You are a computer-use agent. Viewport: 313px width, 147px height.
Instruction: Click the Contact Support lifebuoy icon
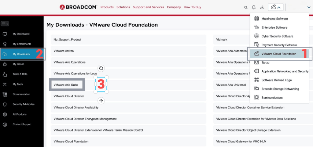point(5,124)
